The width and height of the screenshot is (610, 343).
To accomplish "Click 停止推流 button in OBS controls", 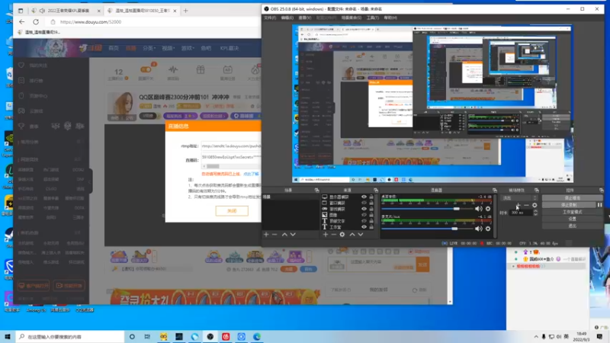I will [573, 198].
